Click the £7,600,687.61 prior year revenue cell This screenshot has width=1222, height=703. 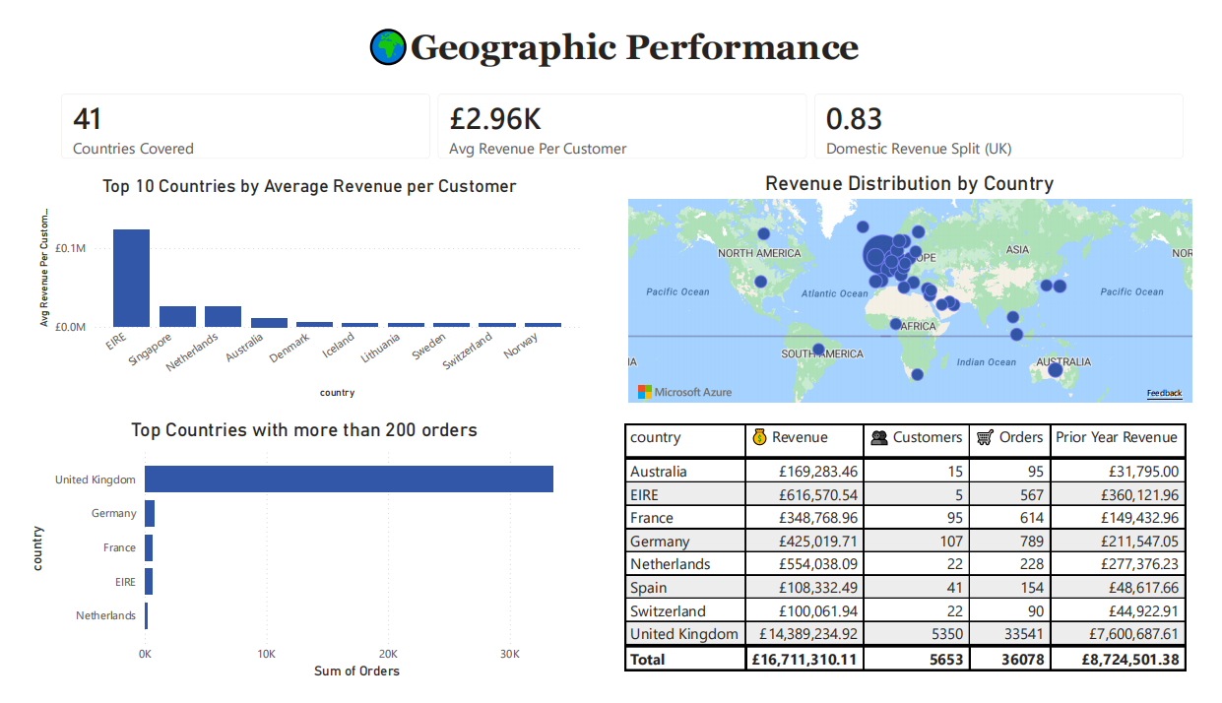pos(1118,634)
